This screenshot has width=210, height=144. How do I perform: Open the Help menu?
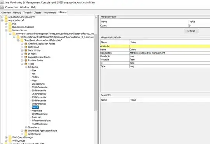[x=33, y=7]
